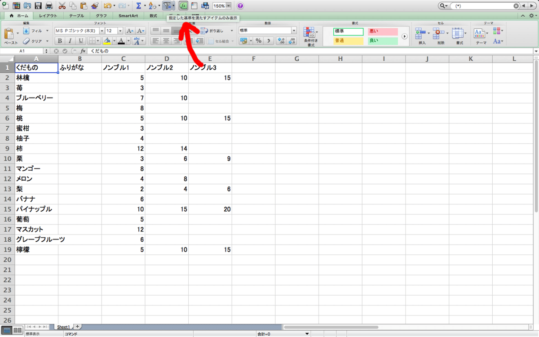Screen dimensions: 539x337
Task: Click the Delete cells icon
Action: tap(439, 33)
